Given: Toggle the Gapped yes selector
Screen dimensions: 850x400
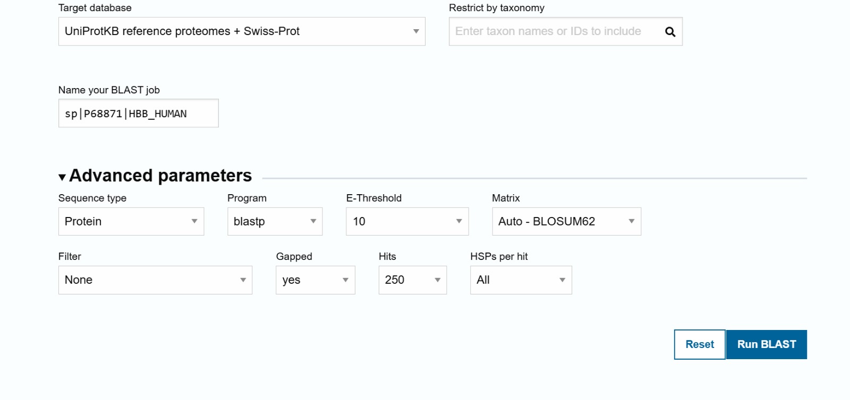Looking at the screenshot, I should [x=315, y=280].
